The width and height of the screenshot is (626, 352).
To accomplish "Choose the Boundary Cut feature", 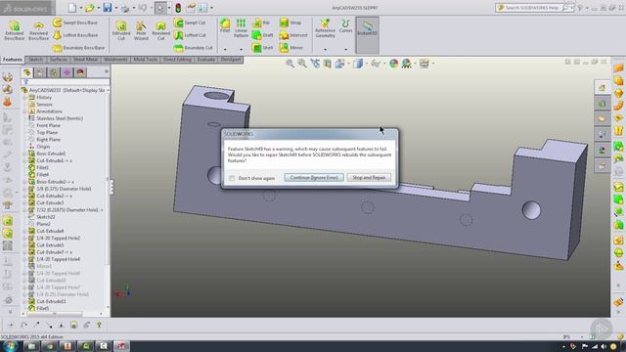I will point(194,48).
